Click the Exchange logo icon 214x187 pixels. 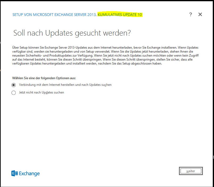click(x=15, y=173)
